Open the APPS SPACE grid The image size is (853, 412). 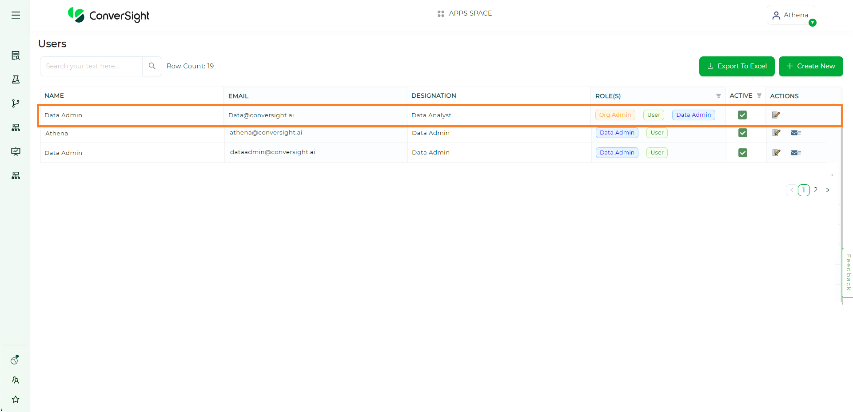point(465,13)
